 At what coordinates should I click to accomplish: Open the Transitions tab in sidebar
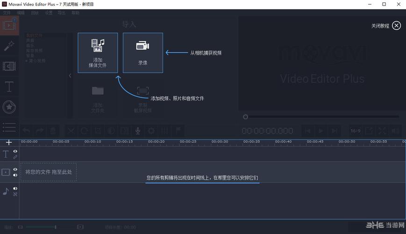click(9, 66)
